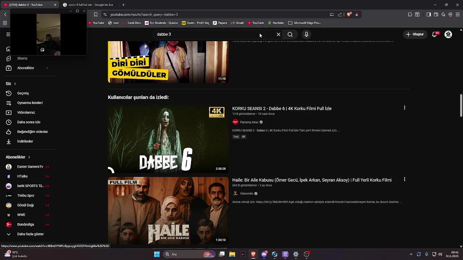Open browser extensions puzzle icon
The width and height of the screenshot is (463, 260).
pyautogui.click(x=410, y=14)
